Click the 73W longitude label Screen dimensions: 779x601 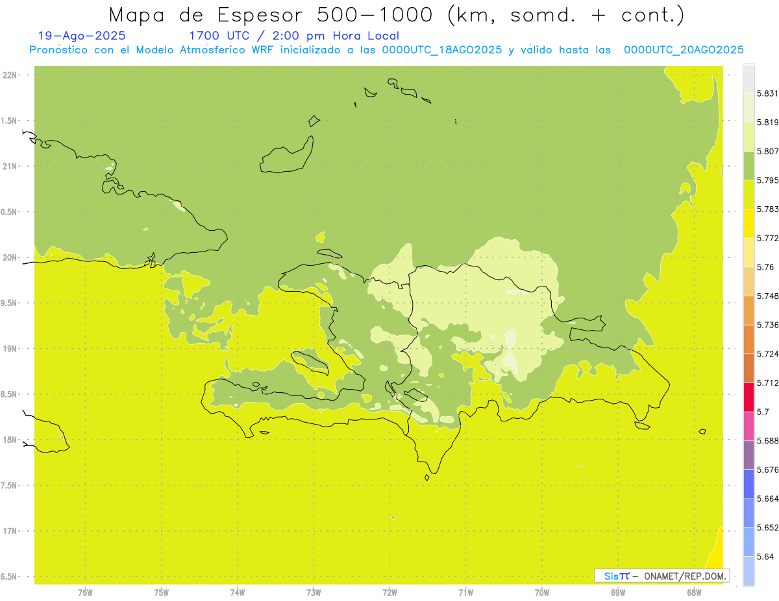click(314, 593)
